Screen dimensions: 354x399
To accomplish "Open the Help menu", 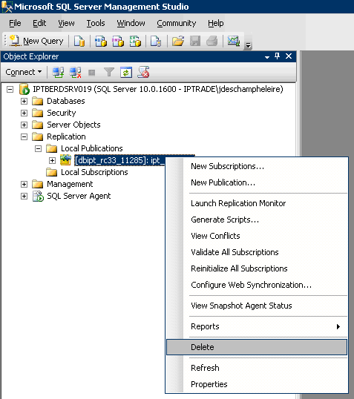I will [x=216, y=23].
